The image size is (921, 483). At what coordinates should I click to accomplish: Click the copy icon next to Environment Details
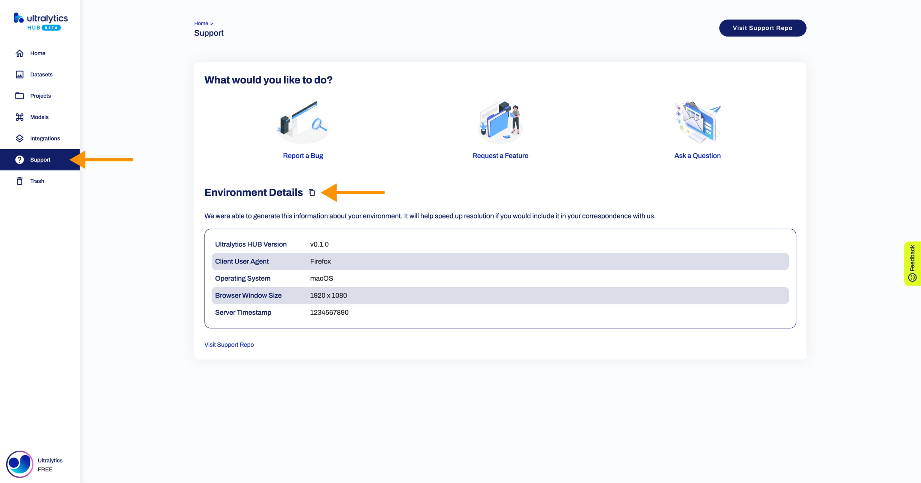click(x=311, y=192)
